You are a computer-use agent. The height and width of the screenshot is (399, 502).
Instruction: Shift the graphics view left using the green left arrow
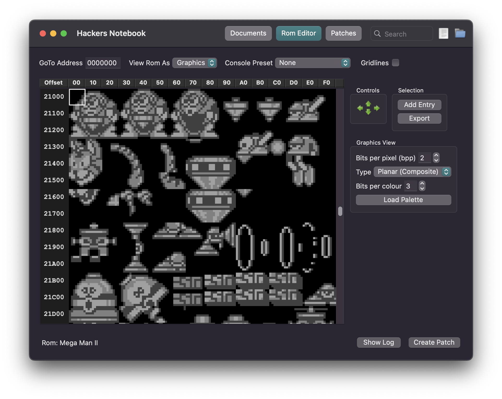tap(360, 108)
